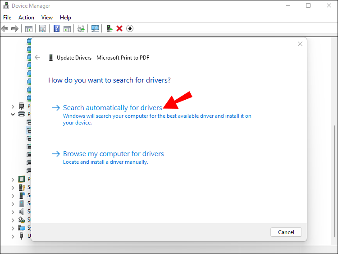The width and height of the screenshot is (338, 254).
Task: Open device Properties from the toolbar
Action: pyautogui.click(x=42, y=28)
